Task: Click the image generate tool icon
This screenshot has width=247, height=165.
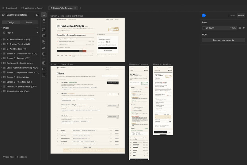Action: 44,69
